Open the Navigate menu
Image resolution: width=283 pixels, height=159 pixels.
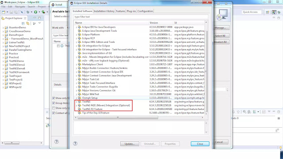(20, 7)
